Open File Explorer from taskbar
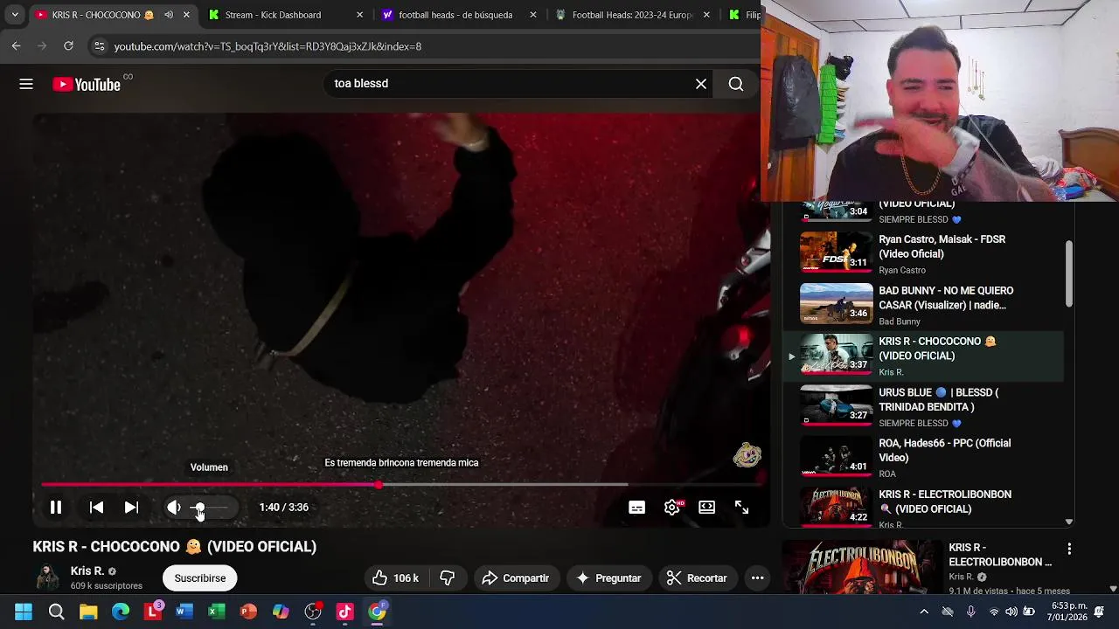 click(x=88, y=612)
